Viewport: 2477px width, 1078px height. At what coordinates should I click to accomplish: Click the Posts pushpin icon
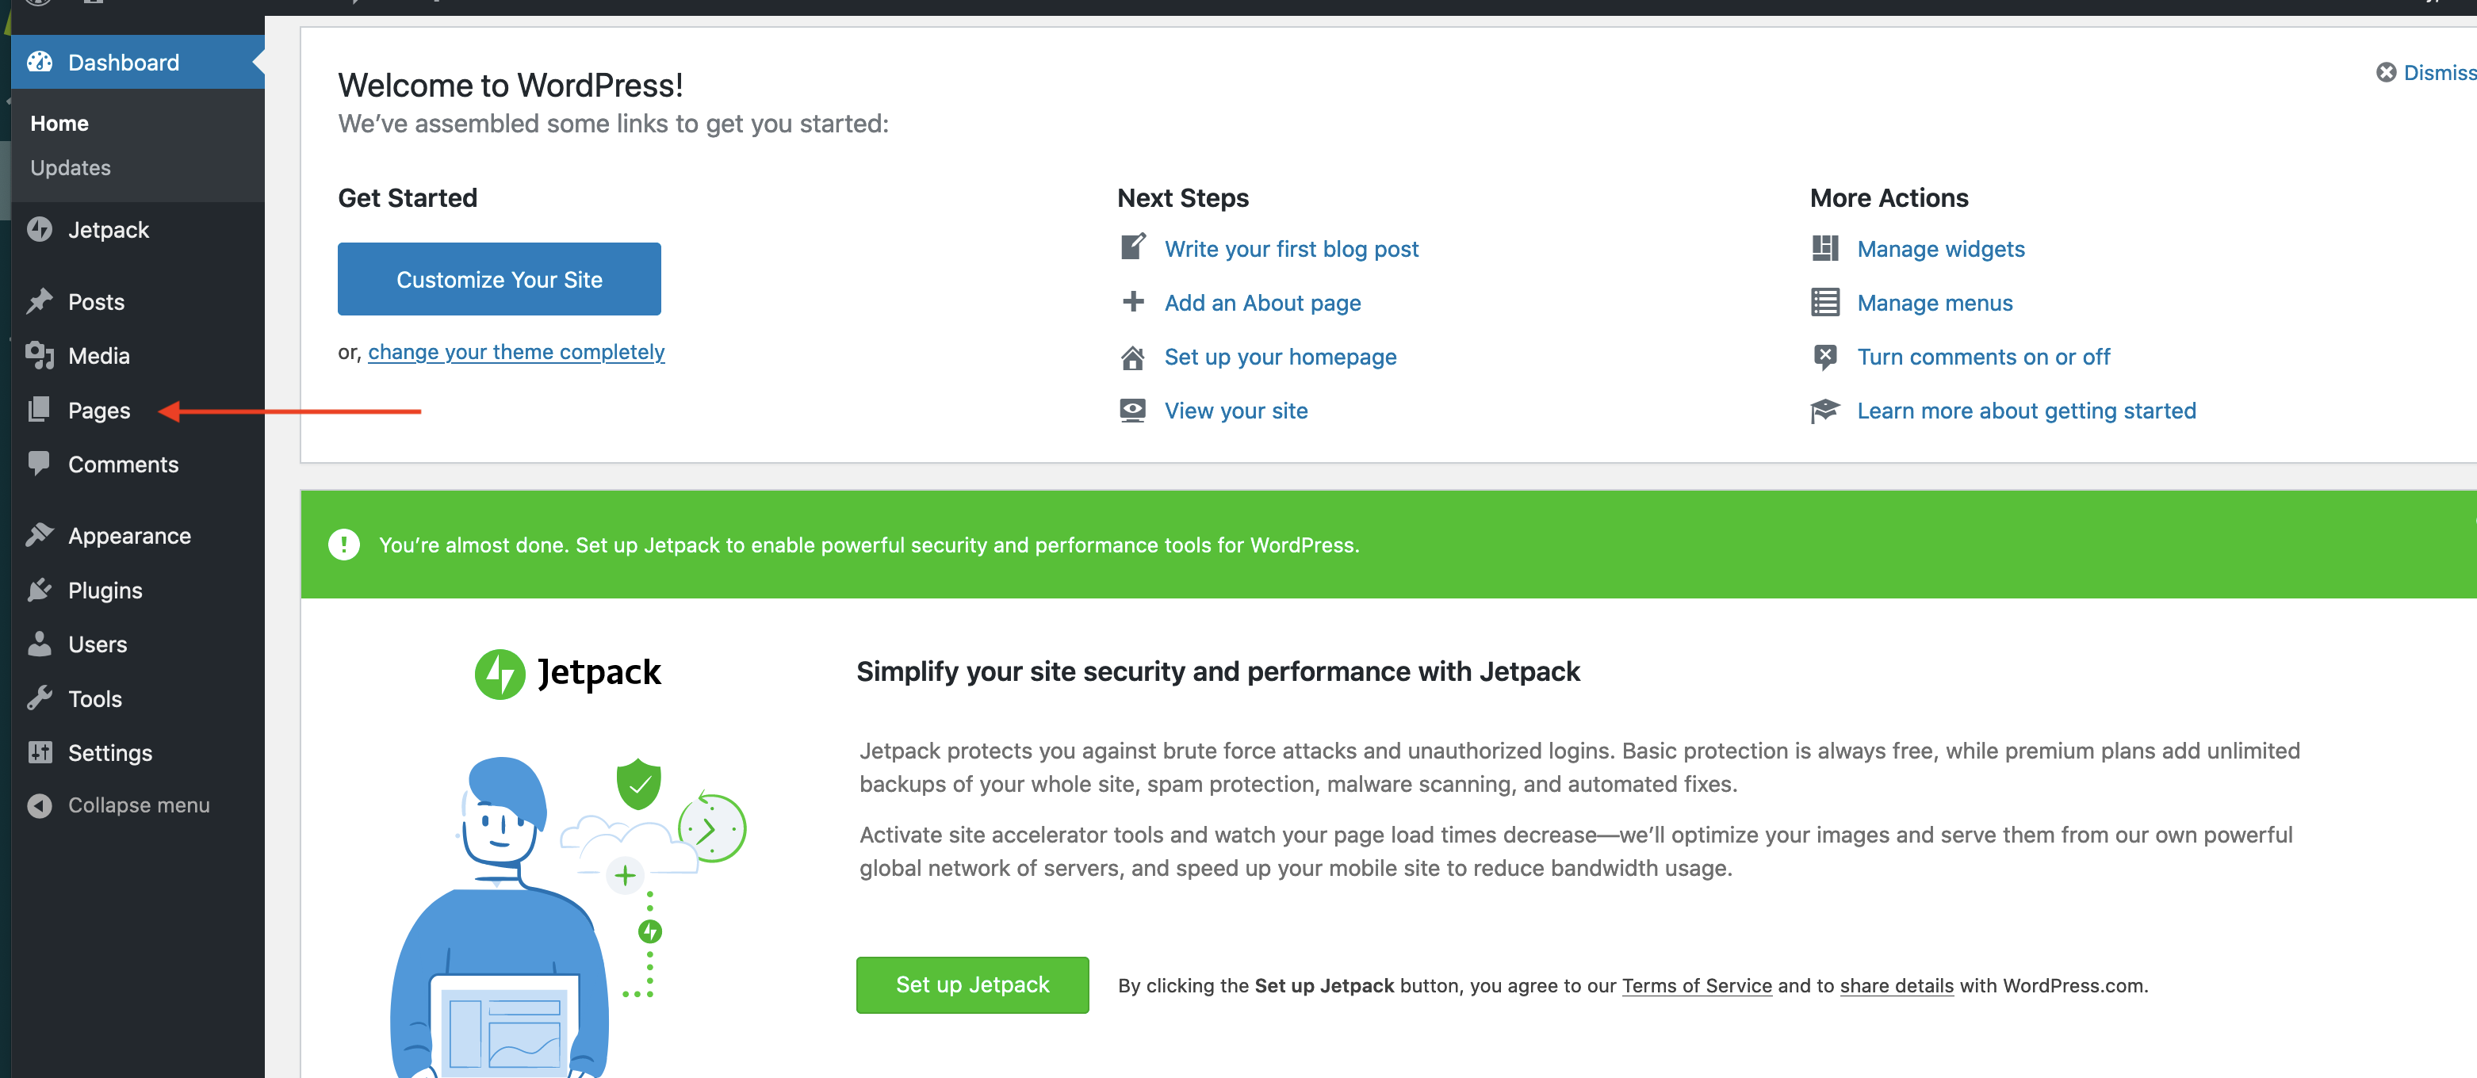tap(40, 302)
